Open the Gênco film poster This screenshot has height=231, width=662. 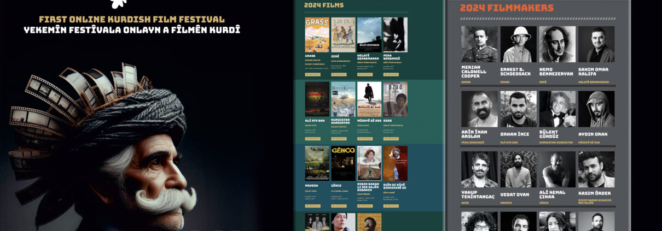pos(343,163)
